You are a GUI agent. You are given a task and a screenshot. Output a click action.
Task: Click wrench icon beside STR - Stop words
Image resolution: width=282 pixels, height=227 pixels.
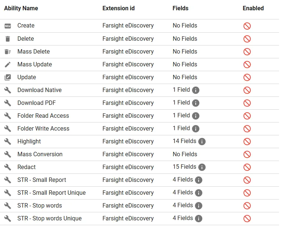8,206
